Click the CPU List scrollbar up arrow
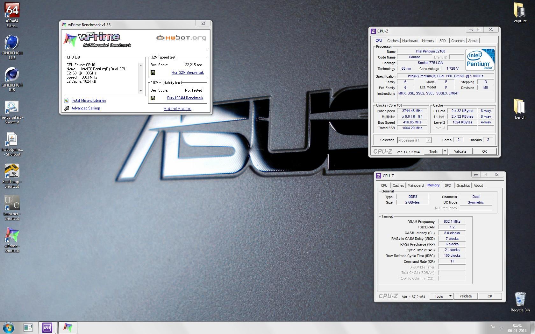The width and height of the screenshot is (535, 334). (x=141, y=66)
